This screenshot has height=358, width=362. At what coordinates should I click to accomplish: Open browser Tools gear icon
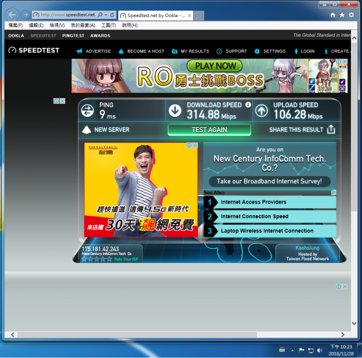pos(351,15)
